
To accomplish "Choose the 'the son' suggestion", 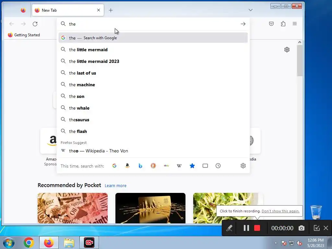I will coord(153,96).
